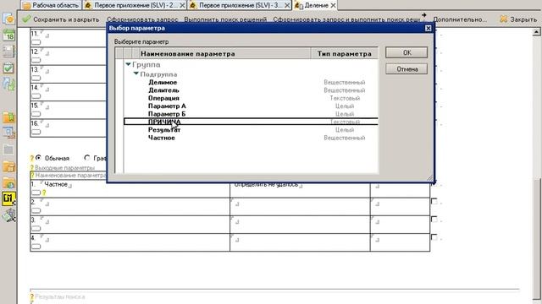The width and height of the screenshot is (542, 304).
Task: Click the orange X icon beside Закрыть
Action: pyautogui.click(x=504, y=19)
